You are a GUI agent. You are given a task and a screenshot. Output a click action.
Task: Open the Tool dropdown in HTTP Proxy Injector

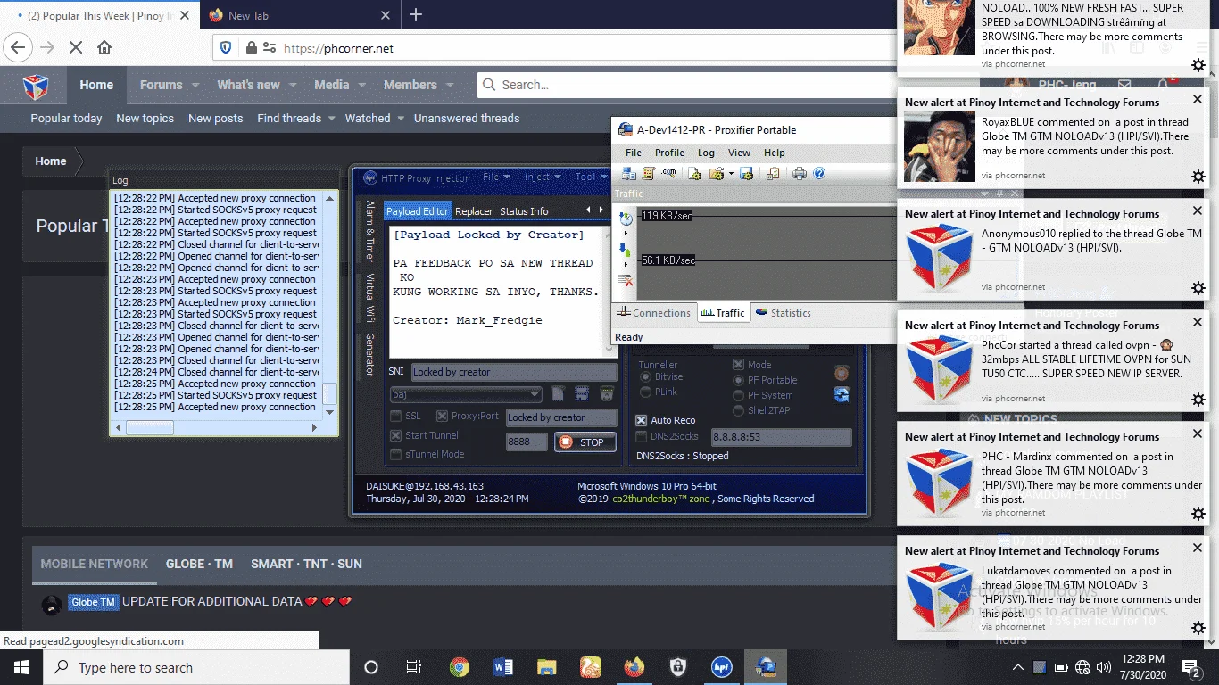[x=591, y=177]
